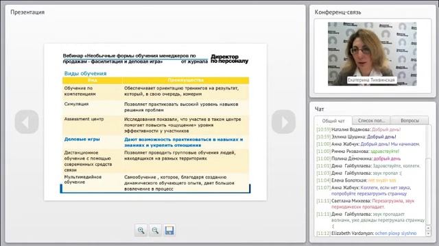This screenshot has width=439, height=246.
Task: Click the presentation slide Виды обучения
Action: (156, 122)
